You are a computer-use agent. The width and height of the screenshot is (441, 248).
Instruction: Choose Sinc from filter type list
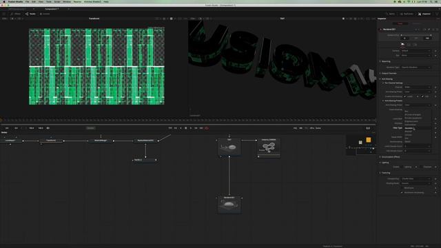[418, 138]
